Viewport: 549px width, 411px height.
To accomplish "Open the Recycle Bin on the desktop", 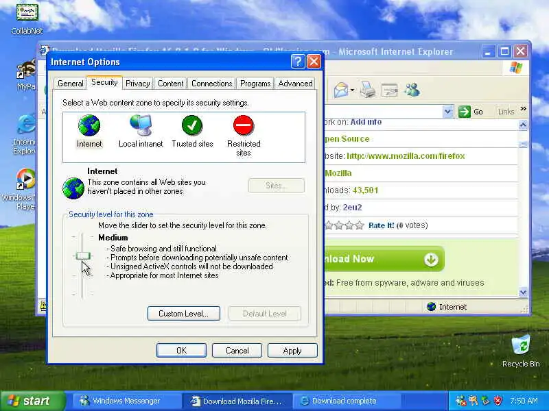I will pos(521,345).
